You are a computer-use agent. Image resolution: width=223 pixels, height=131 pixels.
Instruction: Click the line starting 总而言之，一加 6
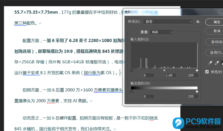coord(90,118)
